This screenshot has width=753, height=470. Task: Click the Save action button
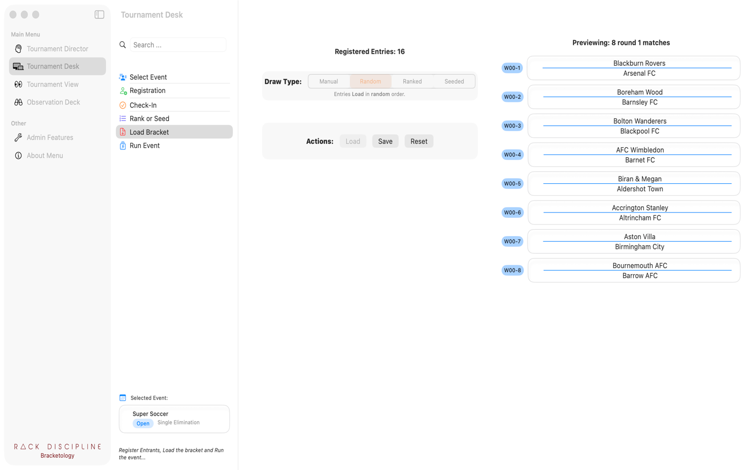coord(385,142)
